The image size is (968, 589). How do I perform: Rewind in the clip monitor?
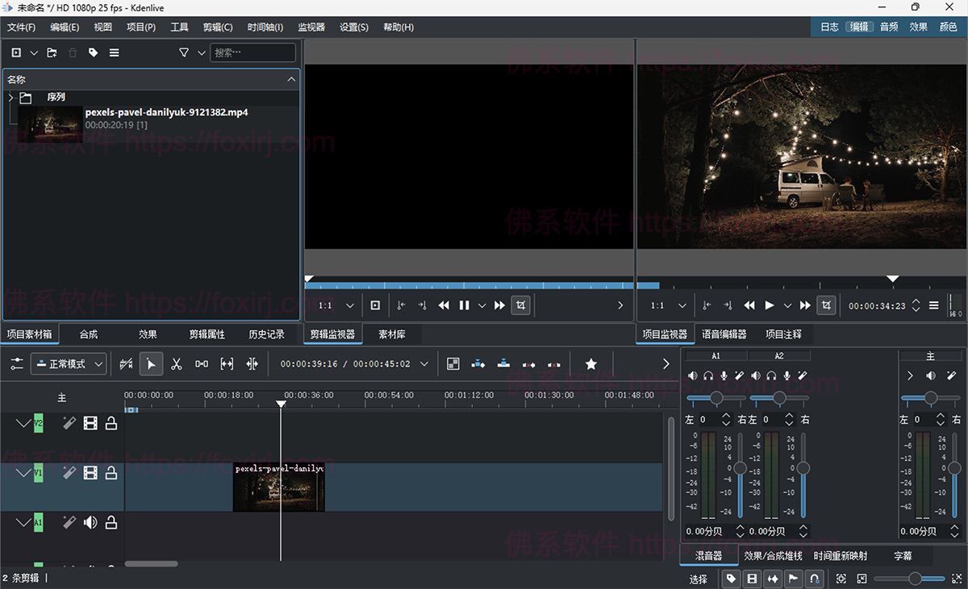444,305
